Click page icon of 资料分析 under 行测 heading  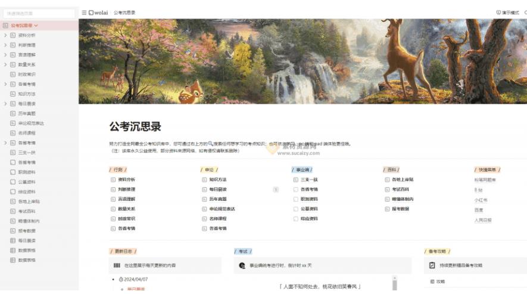pyautogui.click(x=113, y=180)
